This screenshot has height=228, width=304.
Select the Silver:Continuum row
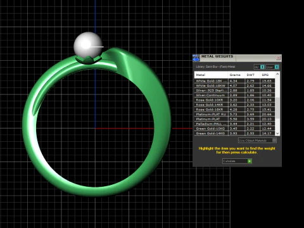(234, 95)
